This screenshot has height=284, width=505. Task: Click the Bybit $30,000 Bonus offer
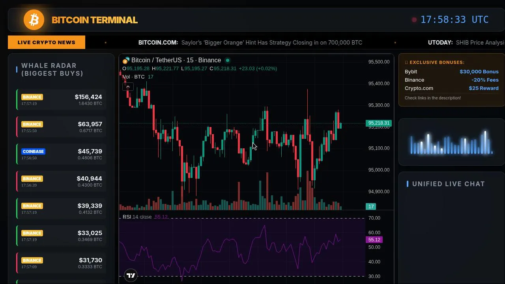point(451,72)
